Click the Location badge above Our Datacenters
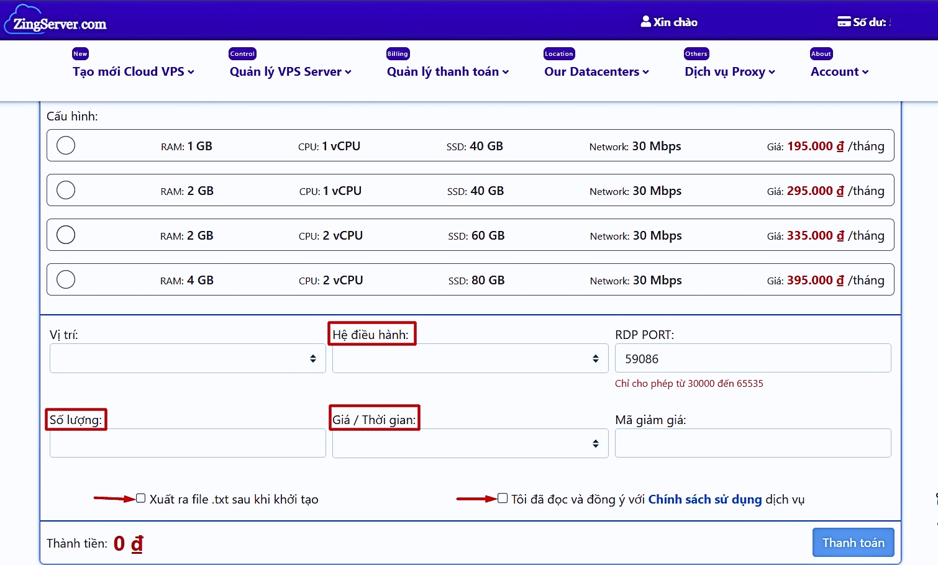938x565 pixels. (x=559, y=54)
